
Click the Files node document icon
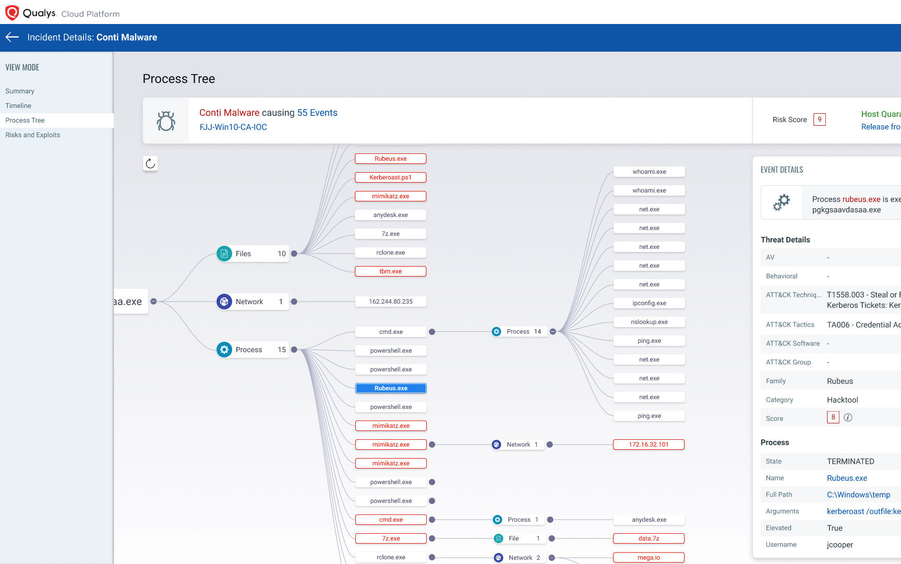coord(224,254)
